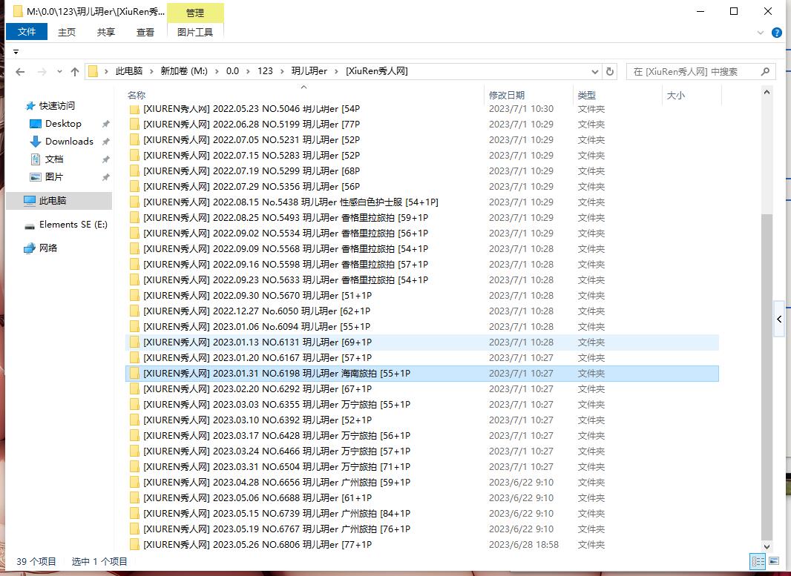Open recent locations dropdown arrow
Image resolution: width=791 pixels, height=576 pixels.
59,72
